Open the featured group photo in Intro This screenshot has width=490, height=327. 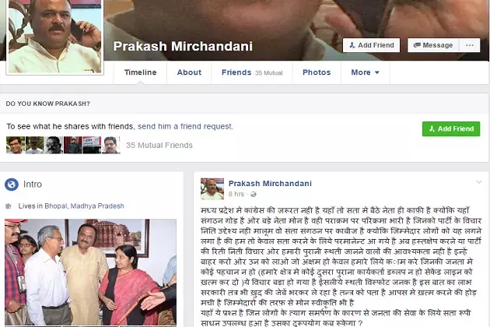point(91,272)
